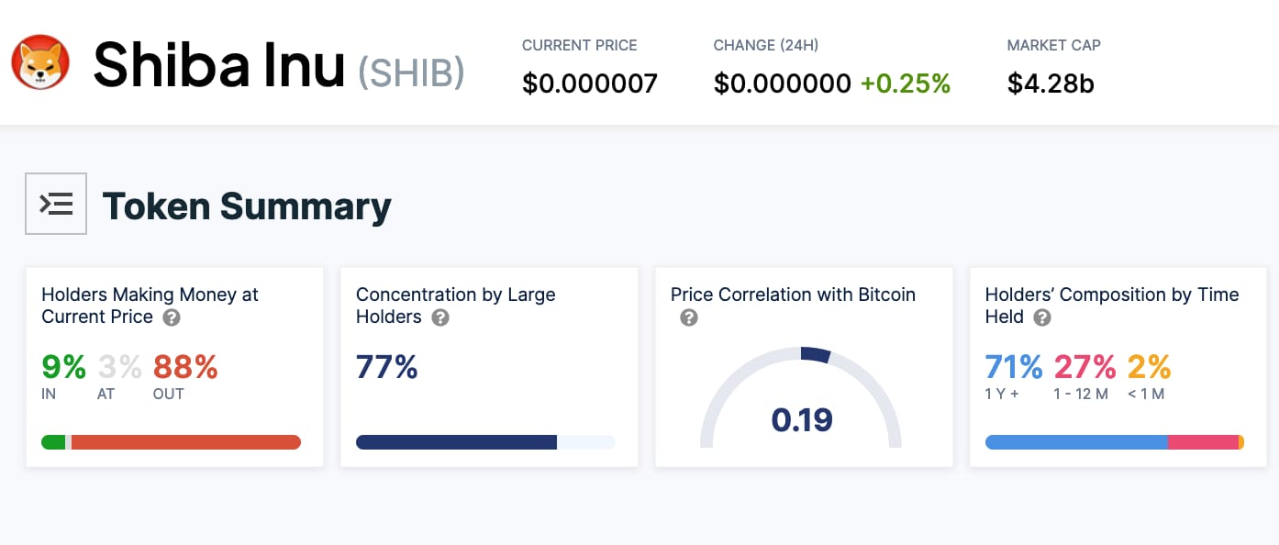This screenshot has width=1279, height=545.
Task: Click the 71% 1Y+ holders value
Action: (x=1013, y=368)
